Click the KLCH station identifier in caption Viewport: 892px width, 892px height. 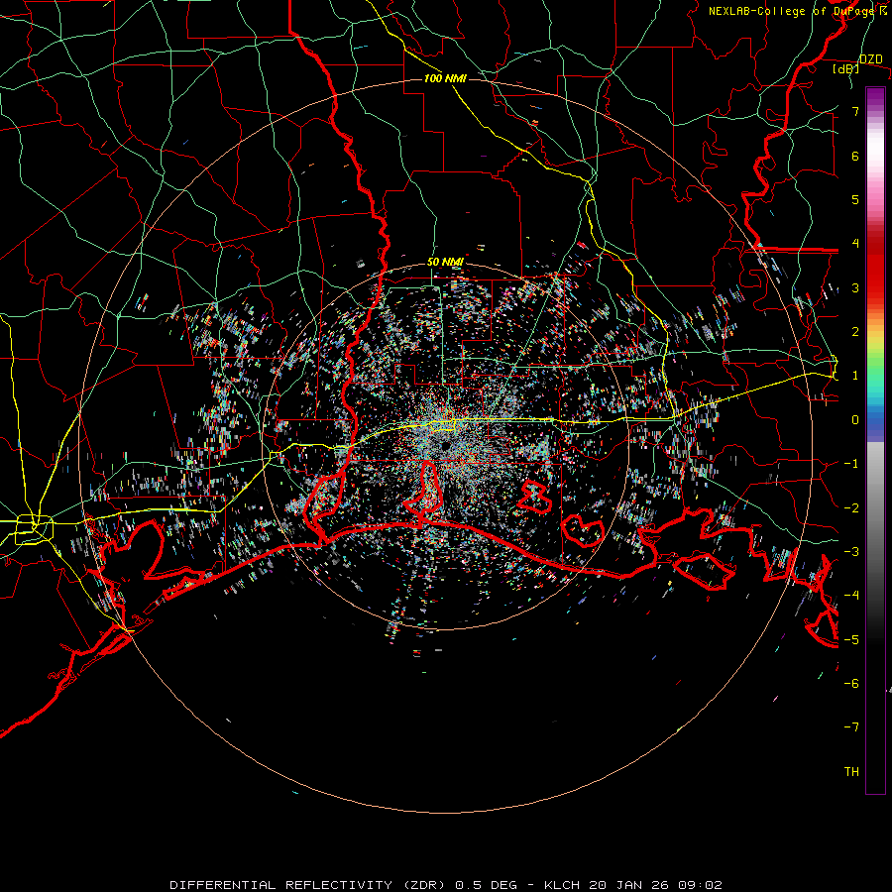pos(562,885)
